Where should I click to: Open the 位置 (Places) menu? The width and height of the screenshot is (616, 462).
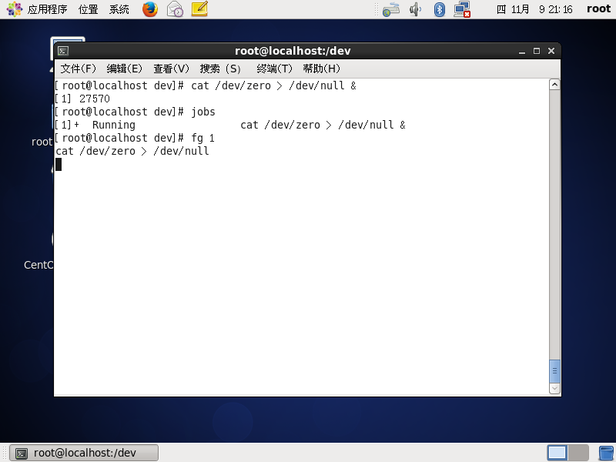[88, 9]
